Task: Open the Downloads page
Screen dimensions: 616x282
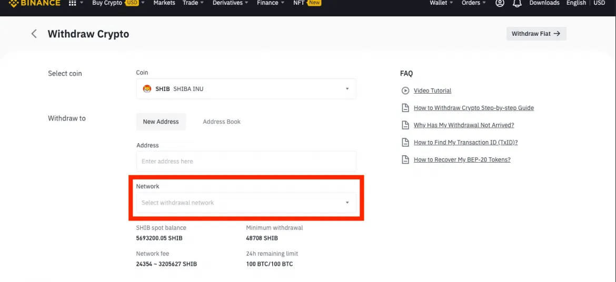Action: tap(544, 3)
